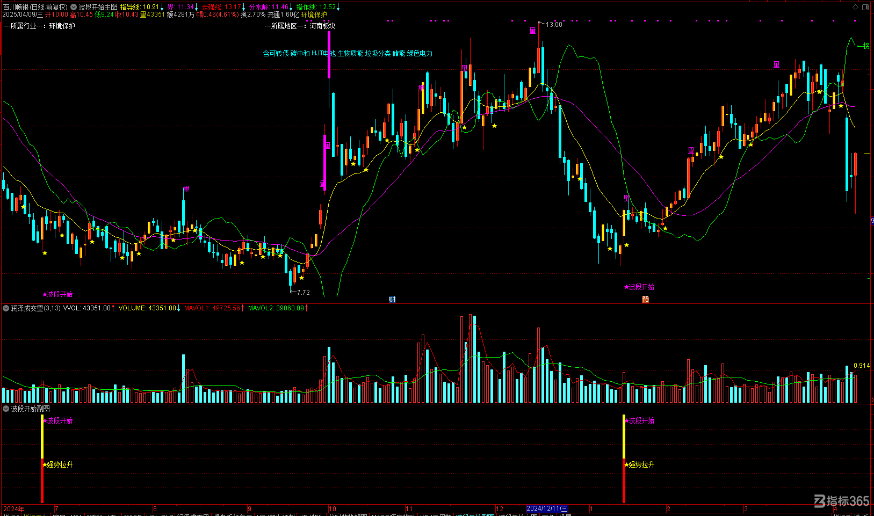The width and height of the screenshot is (874, 516).
Task: Click the 储能 concept tag
Action: 399,54
